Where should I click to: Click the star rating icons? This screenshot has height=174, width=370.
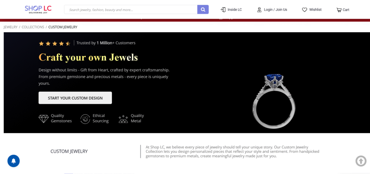55,43
